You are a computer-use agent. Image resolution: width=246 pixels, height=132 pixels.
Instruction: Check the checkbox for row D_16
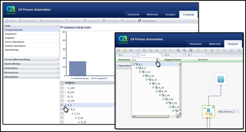point(62,118)
